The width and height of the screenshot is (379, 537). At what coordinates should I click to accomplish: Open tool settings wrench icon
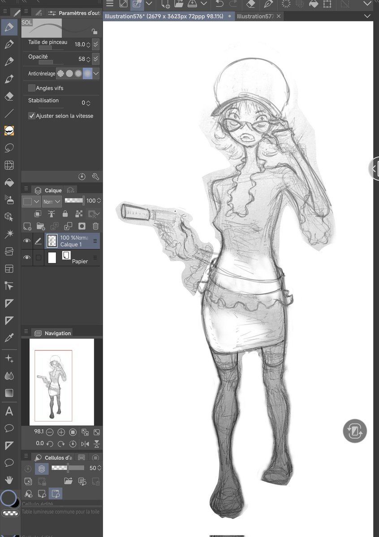point(95,177)
